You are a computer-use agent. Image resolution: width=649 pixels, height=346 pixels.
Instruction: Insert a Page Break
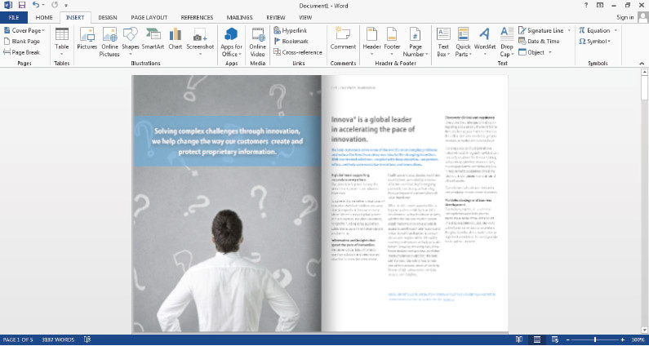tap(22, 52)
